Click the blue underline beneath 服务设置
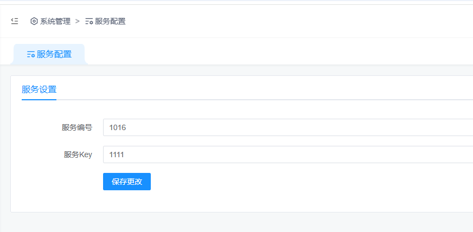 tap(39, 99)
